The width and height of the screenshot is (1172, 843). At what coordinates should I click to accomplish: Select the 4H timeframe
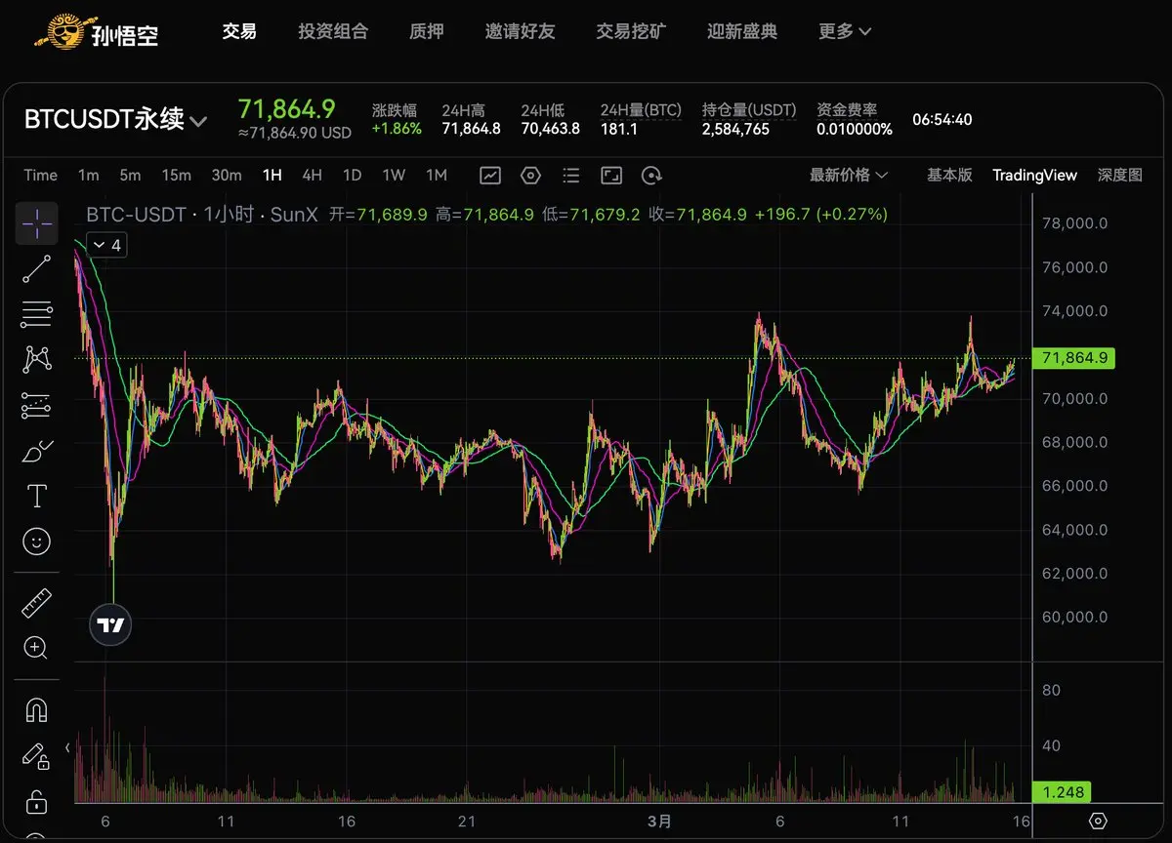[x=312, y=175]
